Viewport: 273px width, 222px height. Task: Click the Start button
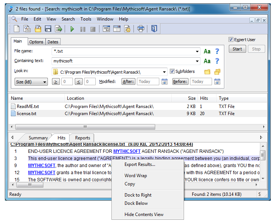[x=237, y=49]
